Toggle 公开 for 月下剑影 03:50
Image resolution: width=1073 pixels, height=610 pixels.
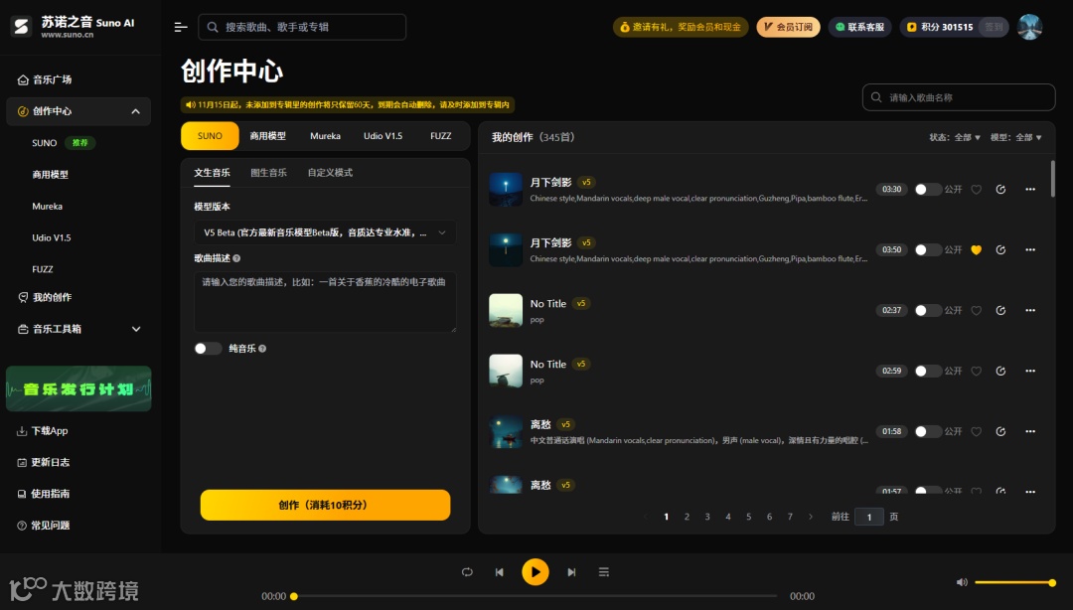(x=928, y=250)
